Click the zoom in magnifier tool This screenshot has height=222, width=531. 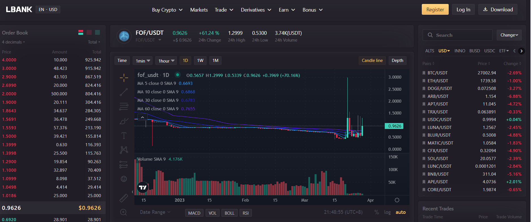[124, 212]
